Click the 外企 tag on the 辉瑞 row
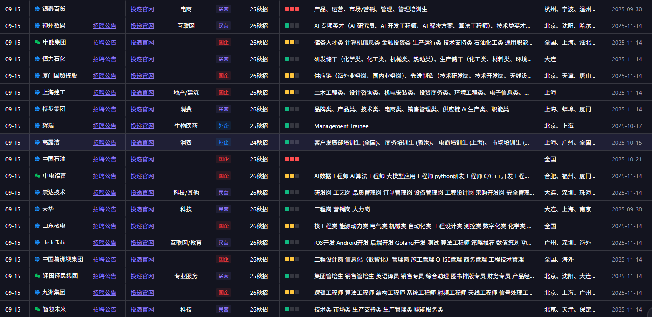652x317 pixels. click(x=223, y=126)
